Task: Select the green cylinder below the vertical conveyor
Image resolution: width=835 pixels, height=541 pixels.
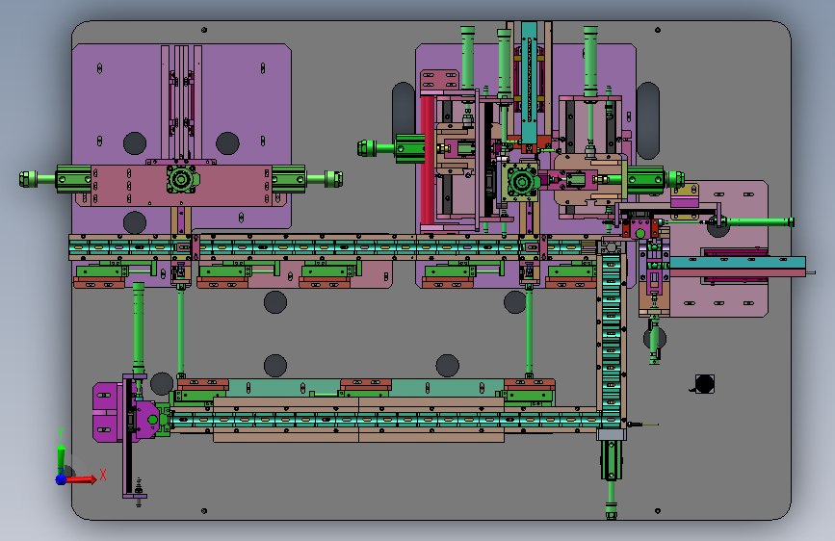Action: coord(611,461)
